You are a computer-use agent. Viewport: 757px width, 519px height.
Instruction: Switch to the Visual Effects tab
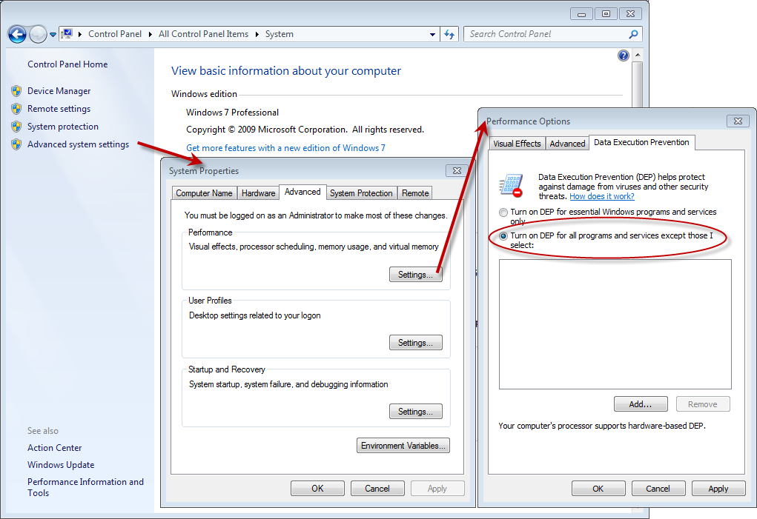tap(517, 144)
